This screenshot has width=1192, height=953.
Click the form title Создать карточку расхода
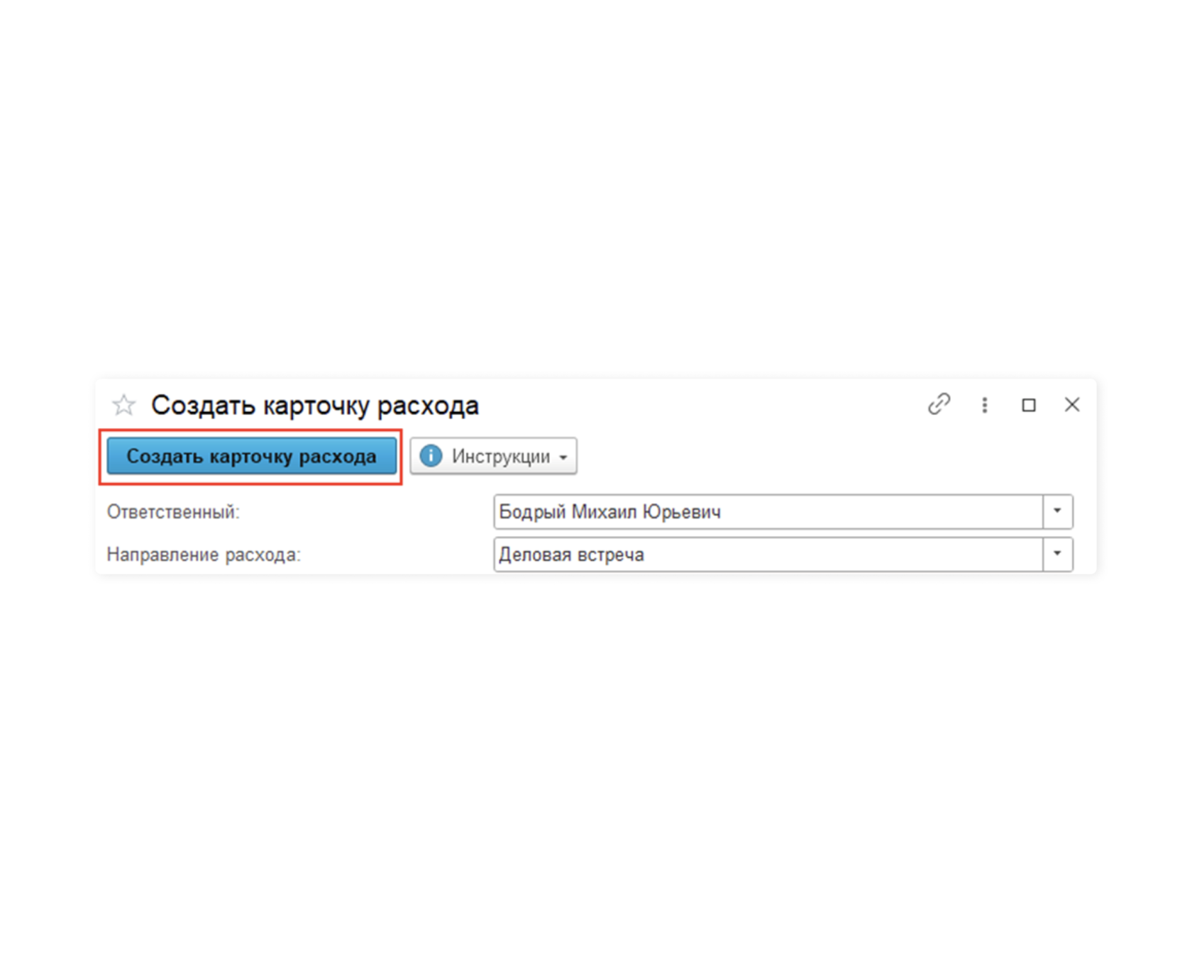point(315,405)
